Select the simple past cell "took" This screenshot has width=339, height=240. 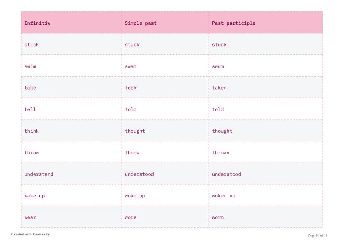click(x=131, y=88)
